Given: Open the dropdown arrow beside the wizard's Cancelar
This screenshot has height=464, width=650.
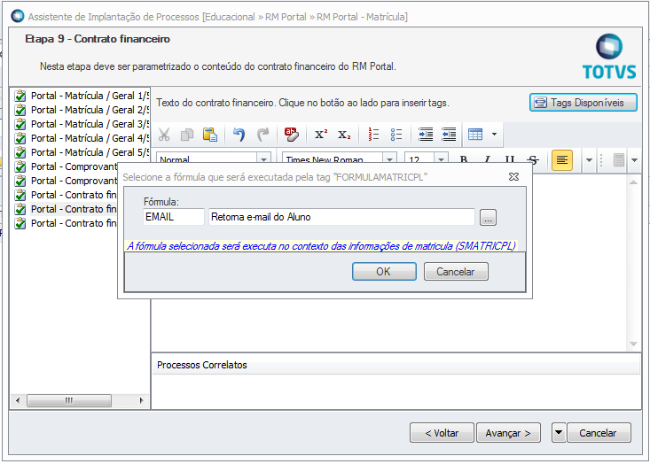Looking at the screenshot, I should [559, 433].
